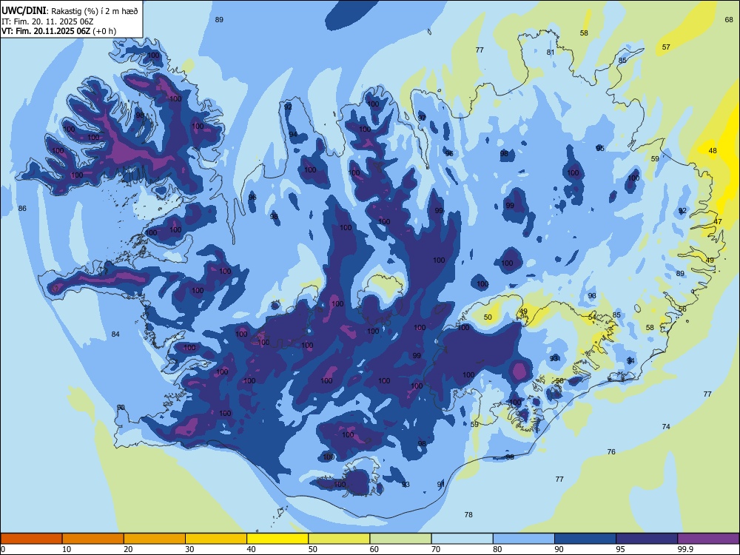Click the UWC/DINI title text
Screen dimensions: 740x555
[x=24, y=11]
